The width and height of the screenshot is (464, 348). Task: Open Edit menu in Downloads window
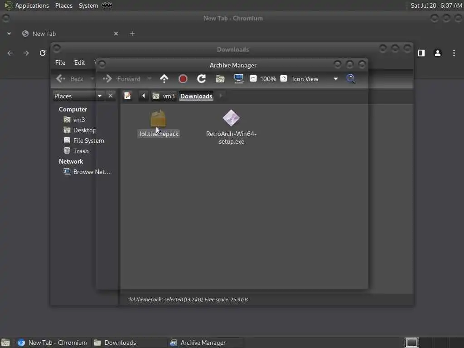79,63
